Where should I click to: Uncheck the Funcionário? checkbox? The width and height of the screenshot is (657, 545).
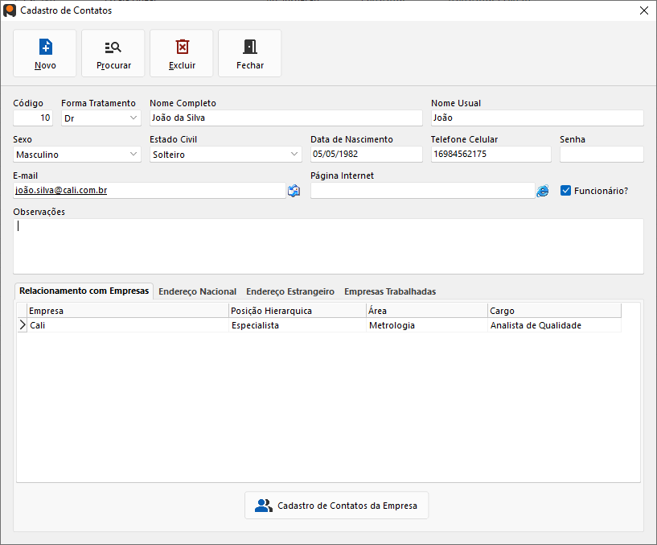click(566, 191)
